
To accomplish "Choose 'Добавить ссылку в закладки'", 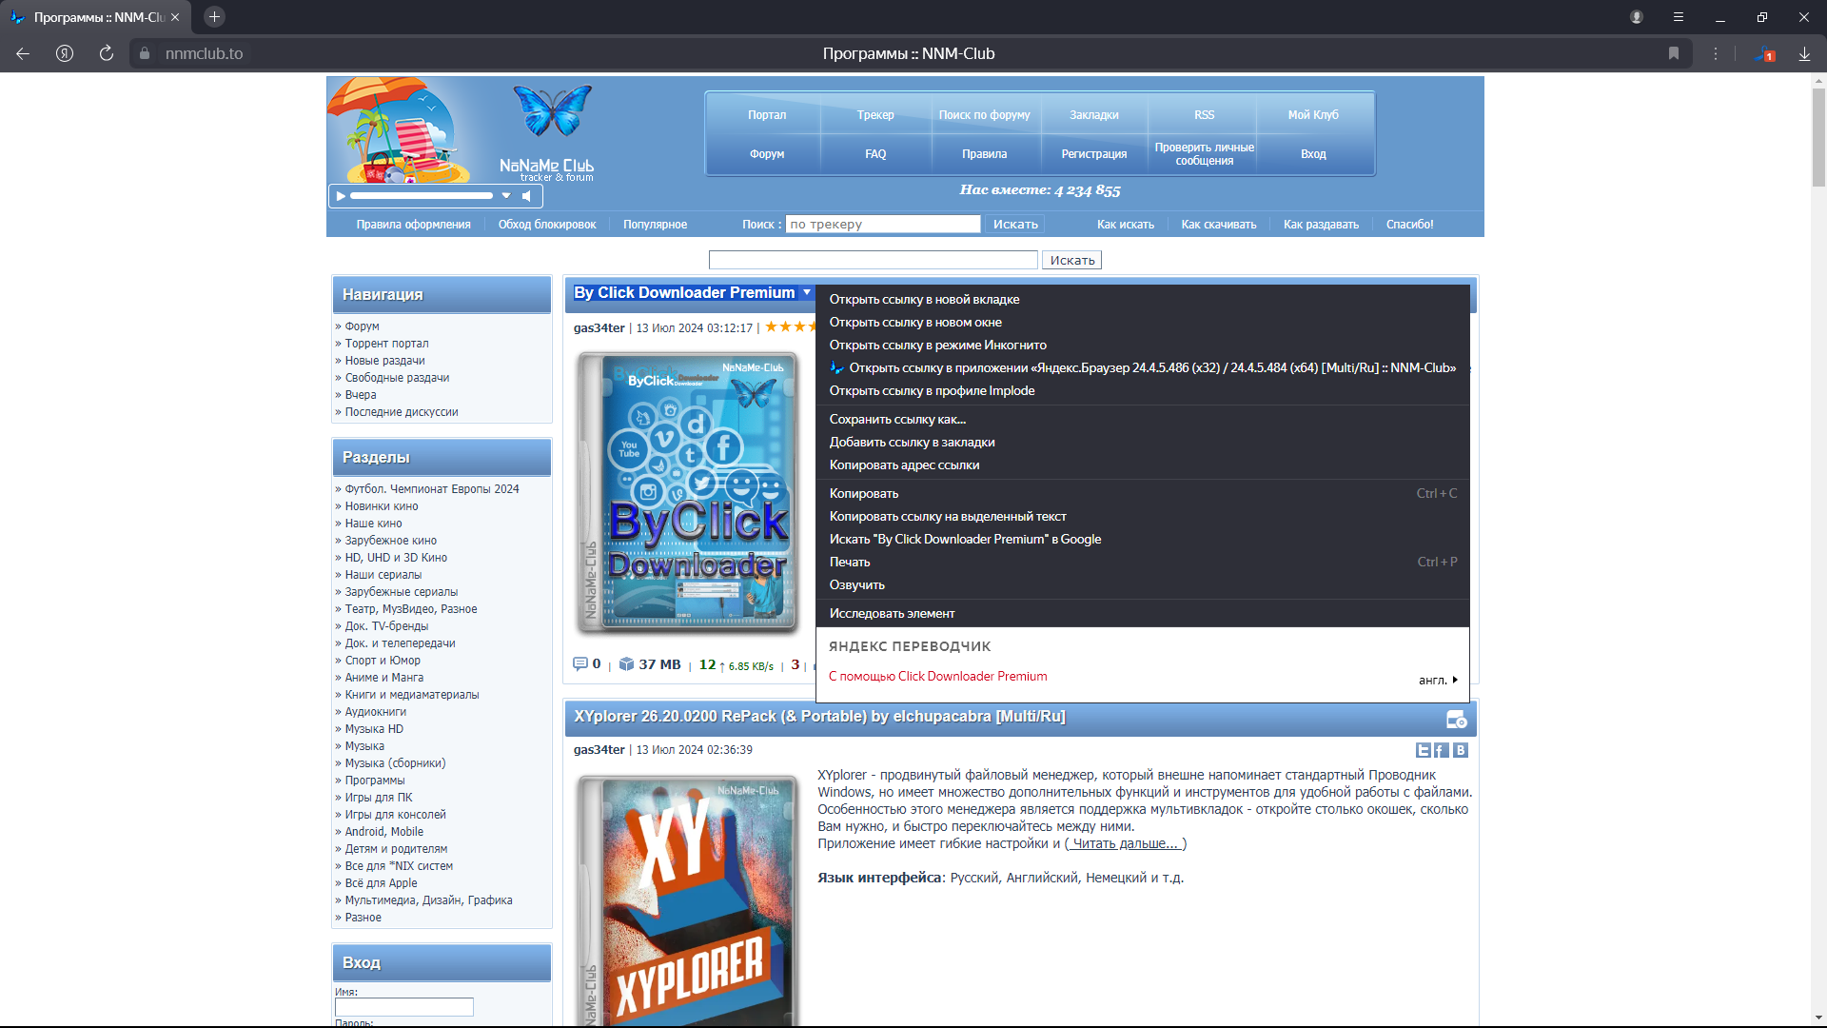I will 1143,442.
